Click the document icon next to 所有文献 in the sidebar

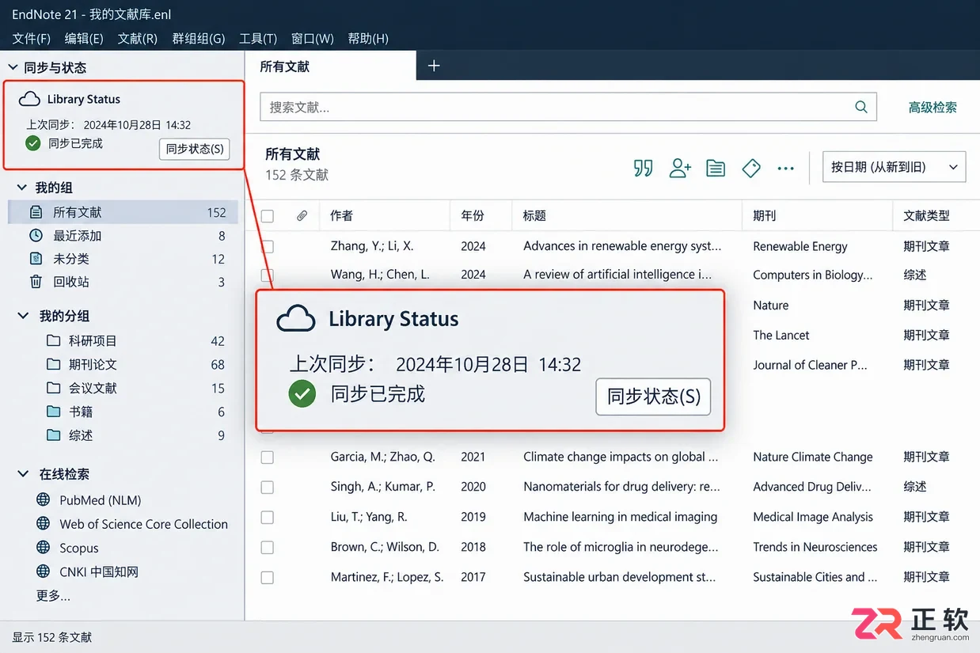(x=36, y=212)
